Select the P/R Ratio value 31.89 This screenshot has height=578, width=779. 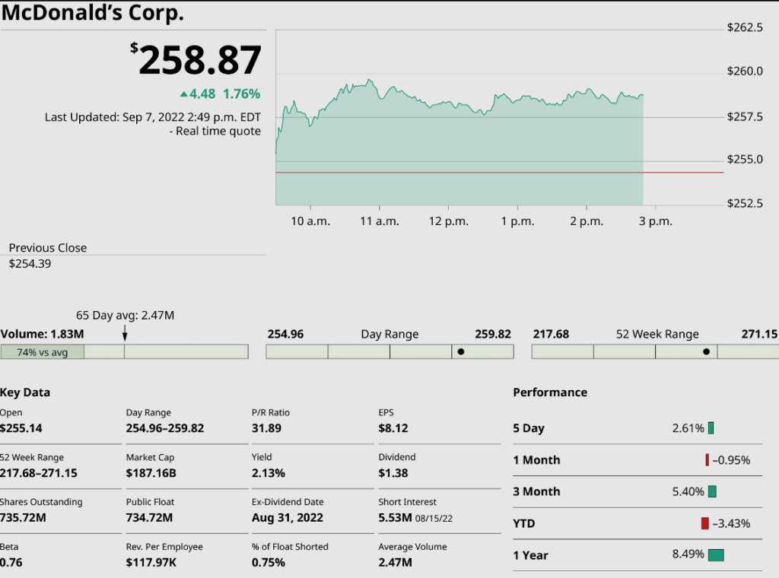coord(266,428)
